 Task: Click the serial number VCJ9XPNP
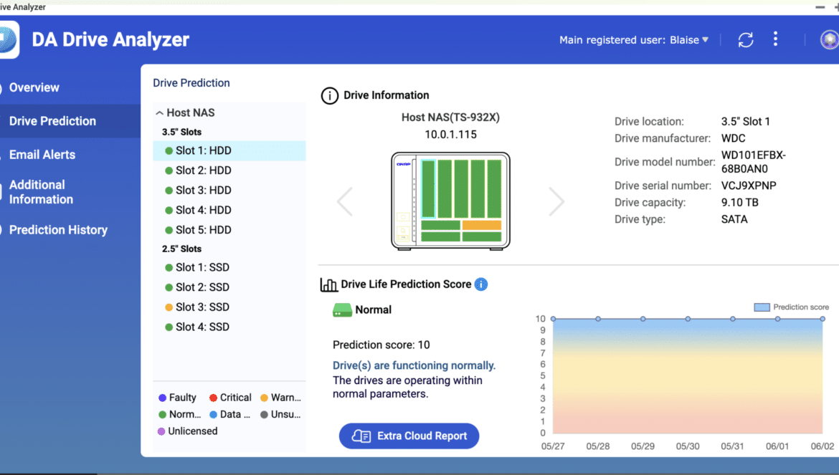(749, 186)
